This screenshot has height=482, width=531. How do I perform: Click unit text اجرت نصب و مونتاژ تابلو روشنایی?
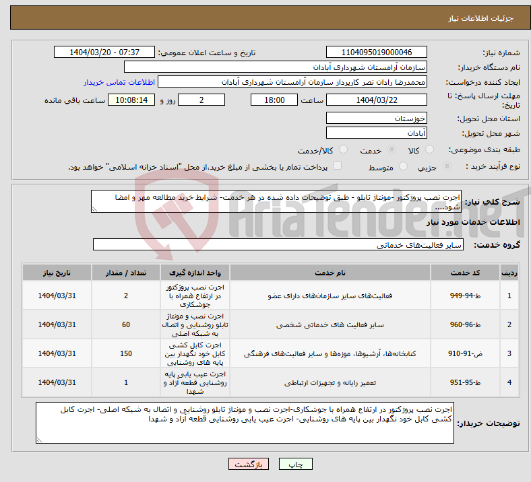point(195,324)
